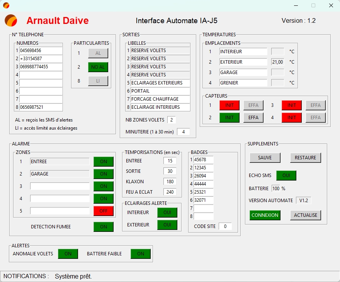Toggle EXTERIEUR alert lighting OUI

click(x=167, y=225)
